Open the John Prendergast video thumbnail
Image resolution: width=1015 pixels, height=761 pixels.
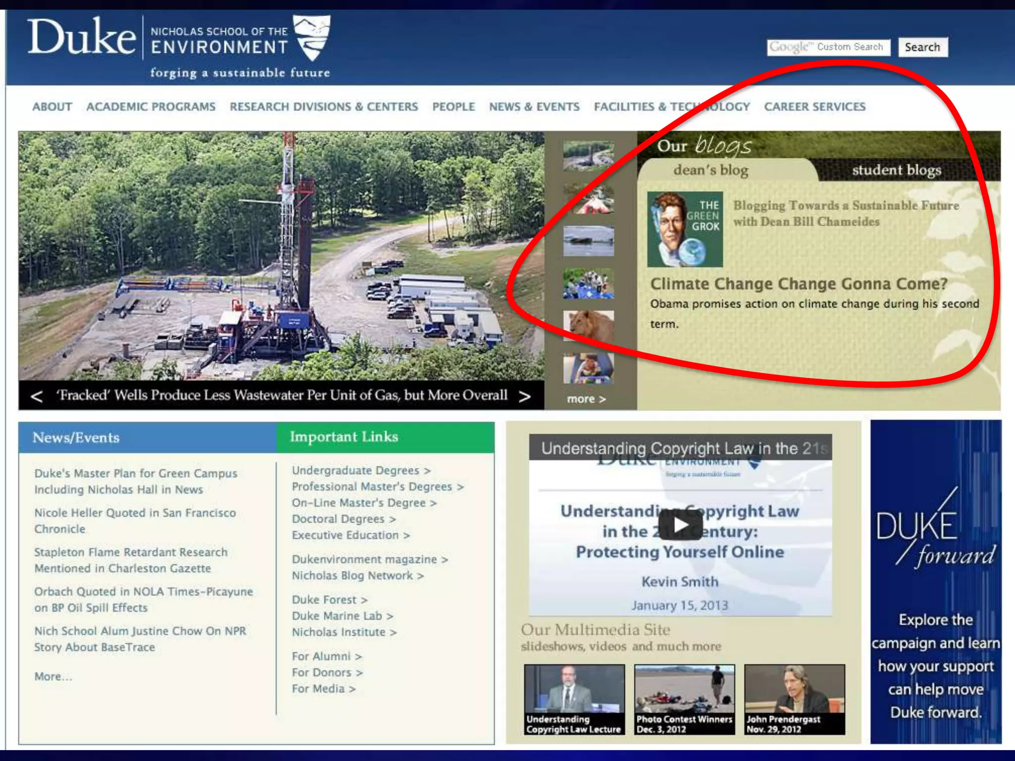tap(794, 699)
